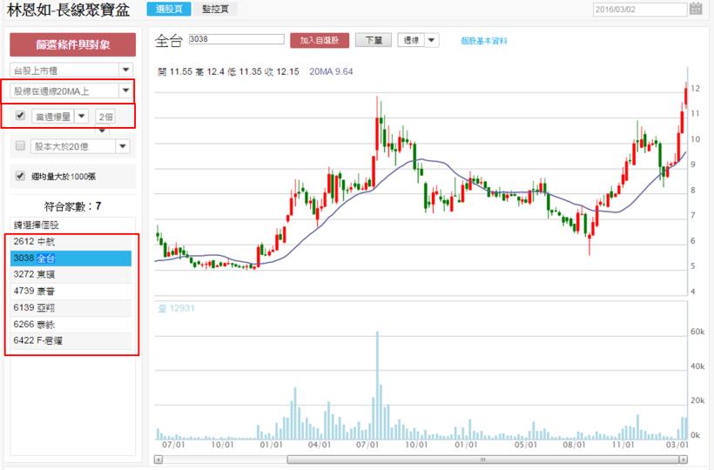Click the 2倍 multiplier field

tap(105, 117)
